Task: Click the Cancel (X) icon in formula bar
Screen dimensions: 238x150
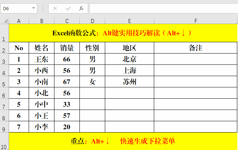Action: (x=55, y=8)
